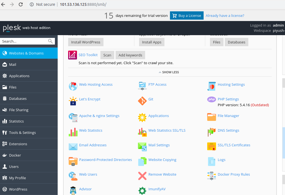Image resolution: width=285 pixels, height=195 pixels.
Task: Open the SEO Toolkit link
Action: [x=88, y=55]
